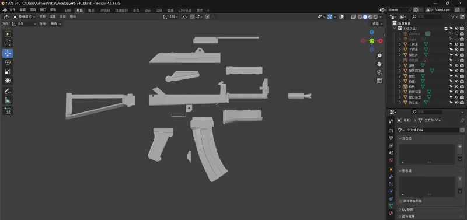Screen dimensions: 467x220
Task: Open the Object Constraints properties tab
Action: [391, 198]
